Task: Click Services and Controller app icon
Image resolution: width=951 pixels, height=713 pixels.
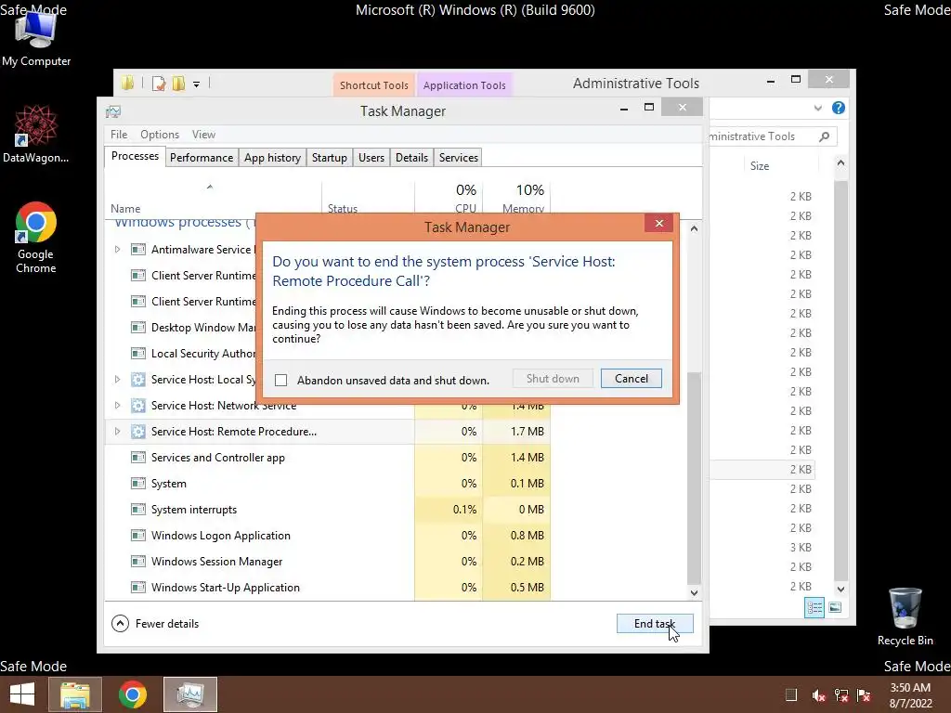Action: point(138,458)
